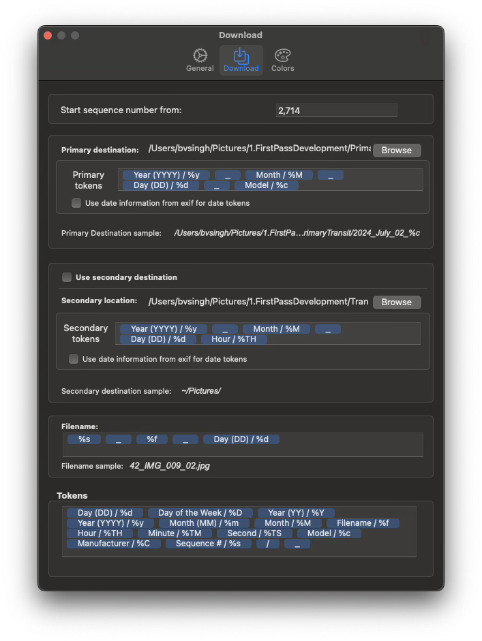This screenshot has height=641, width=482.
Task: Select Month / %M token in Primary tokens
Action: click(x=279, y=175)
